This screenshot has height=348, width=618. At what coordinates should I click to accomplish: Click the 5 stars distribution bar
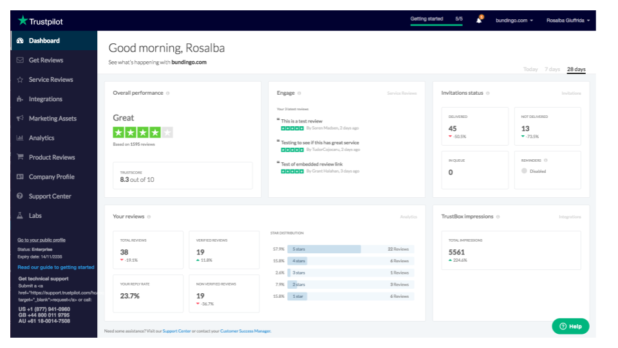(350, 249)
